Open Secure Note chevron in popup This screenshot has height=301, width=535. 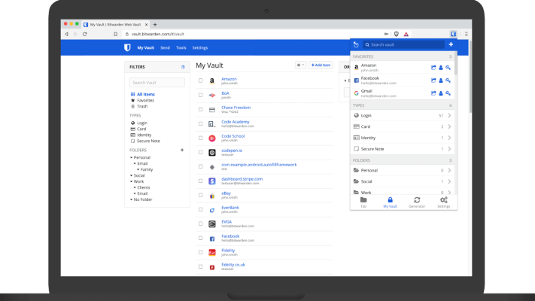449,149
